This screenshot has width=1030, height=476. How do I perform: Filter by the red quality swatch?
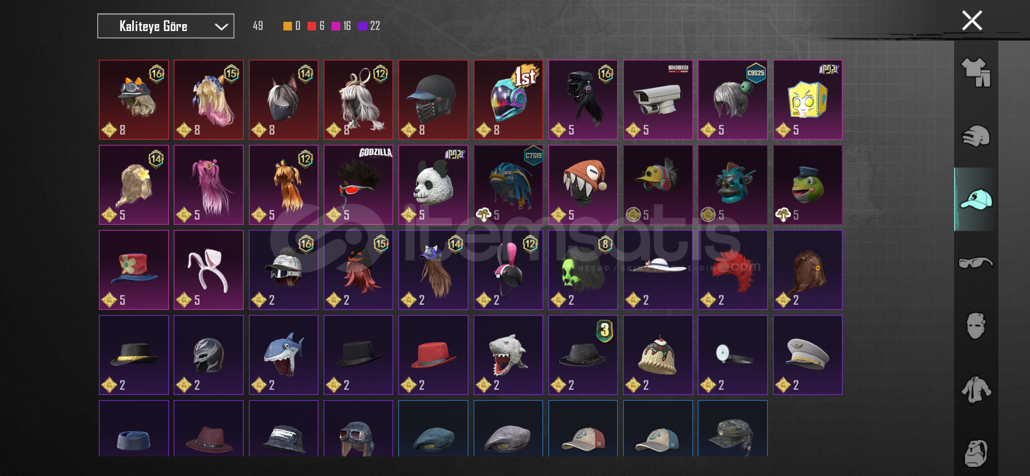(312, 26)
